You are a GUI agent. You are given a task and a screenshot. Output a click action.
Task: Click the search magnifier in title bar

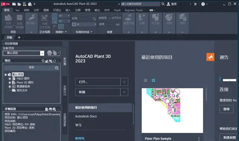(x=163, y=4)
